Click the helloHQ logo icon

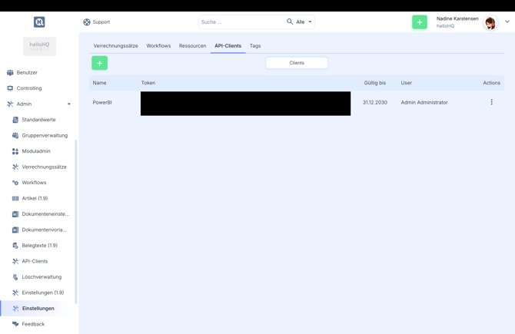pos(39,22)
